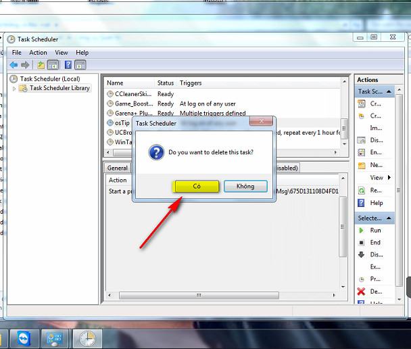Image resolution: width=411 pixels, height=349 pixels.
Task: Click the blue Help toolbar icon
Action: click(68, 65)
